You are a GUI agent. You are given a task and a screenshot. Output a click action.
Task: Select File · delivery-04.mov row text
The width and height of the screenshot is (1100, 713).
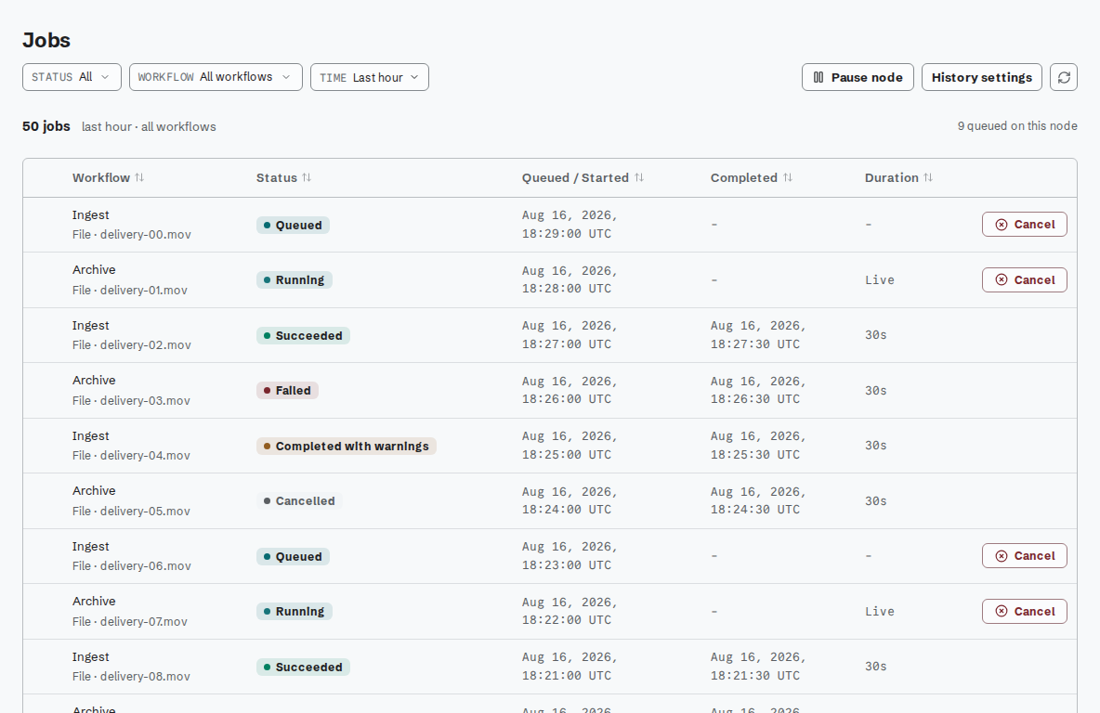131,455
